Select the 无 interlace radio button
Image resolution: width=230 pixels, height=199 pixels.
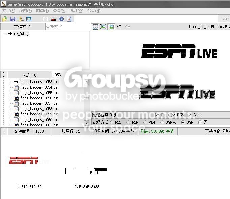[200, 122]
